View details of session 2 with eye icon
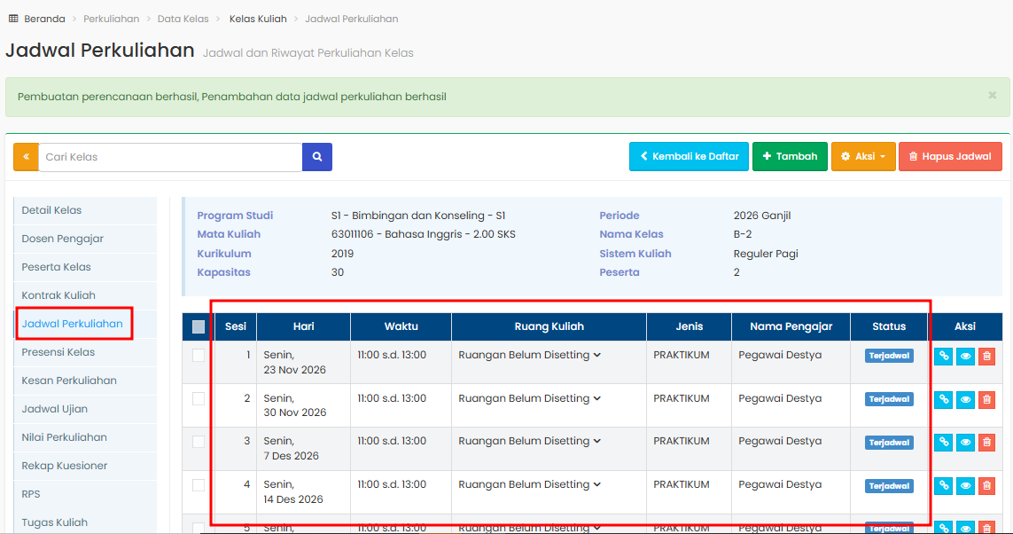 pyautogui.click(x=965, y=399)
